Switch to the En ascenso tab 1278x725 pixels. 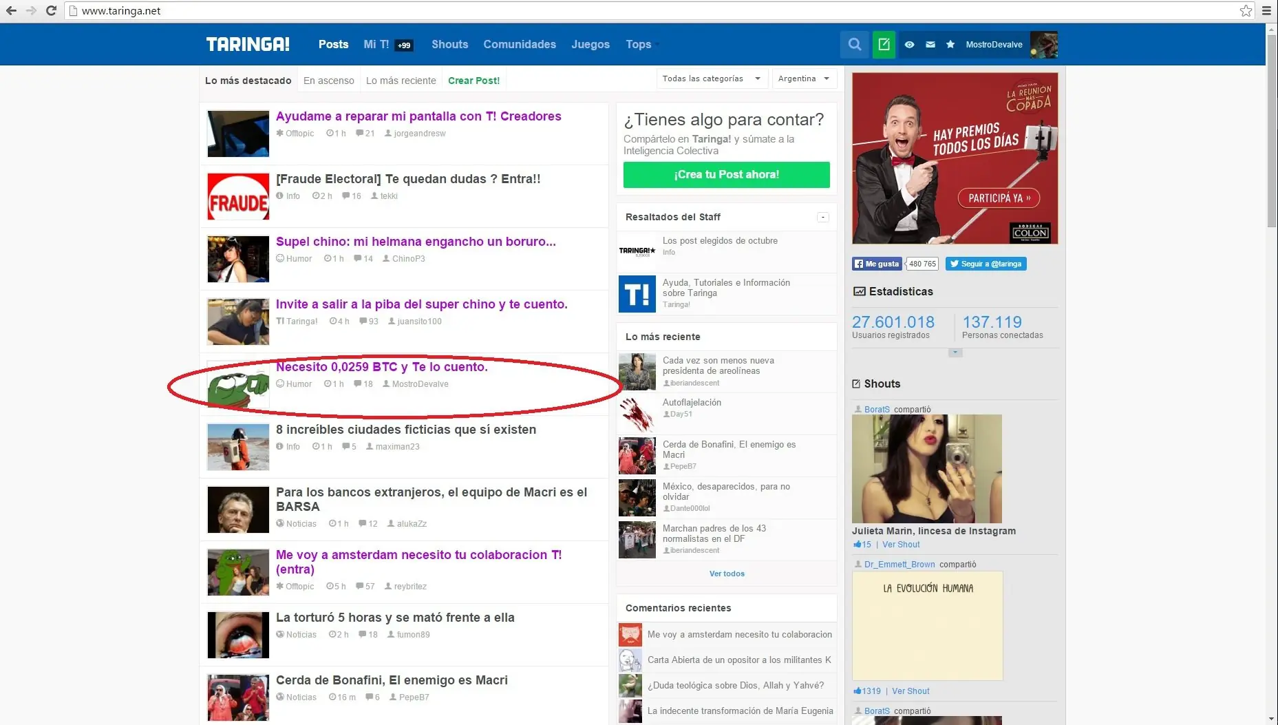(x=328, y=81)
